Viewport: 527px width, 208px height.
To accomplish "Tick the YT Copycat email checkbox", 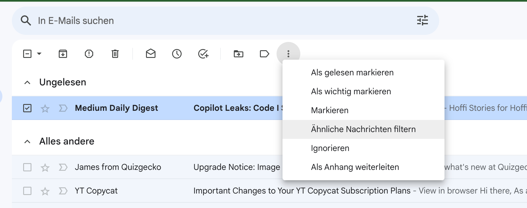I will 27,191.
